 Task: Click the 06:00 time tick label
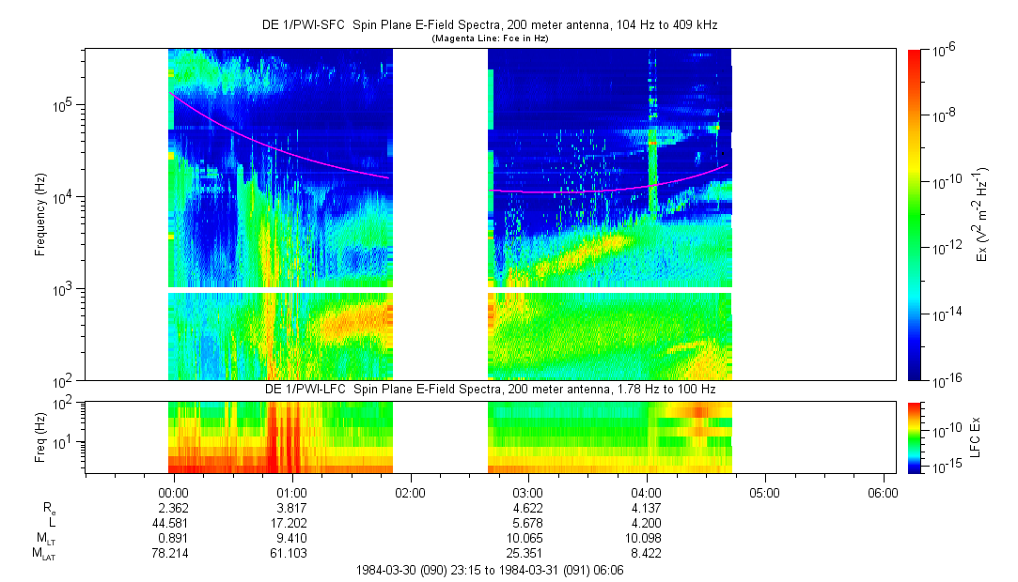(883, 492)
